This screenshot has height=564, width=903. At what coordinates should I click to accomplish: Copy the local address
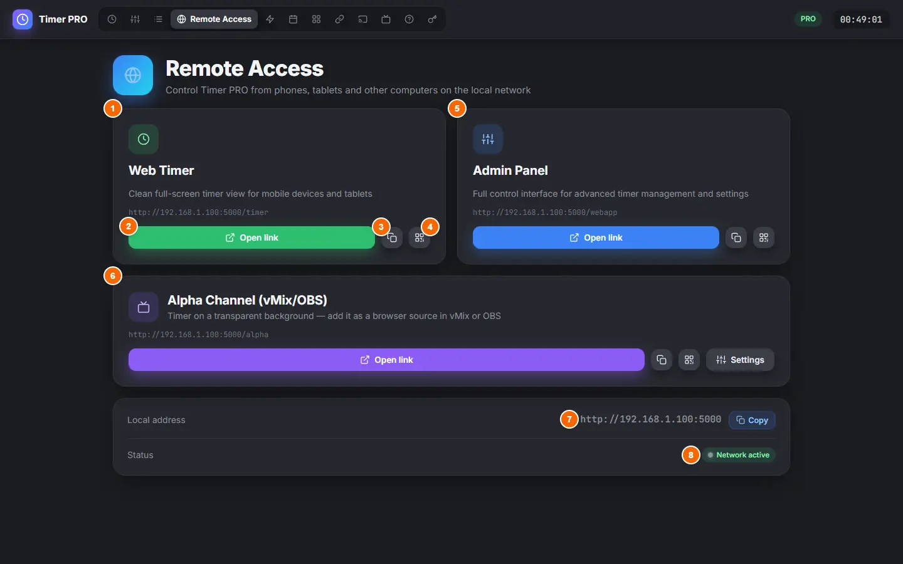(752, 420)
